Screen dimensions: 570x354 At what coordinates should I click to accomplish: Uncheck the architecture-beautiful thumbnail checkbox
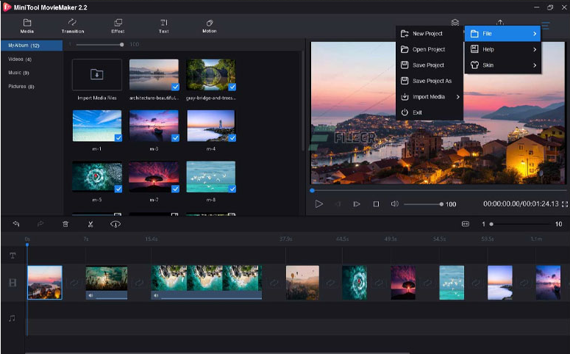tap(175, 87)
